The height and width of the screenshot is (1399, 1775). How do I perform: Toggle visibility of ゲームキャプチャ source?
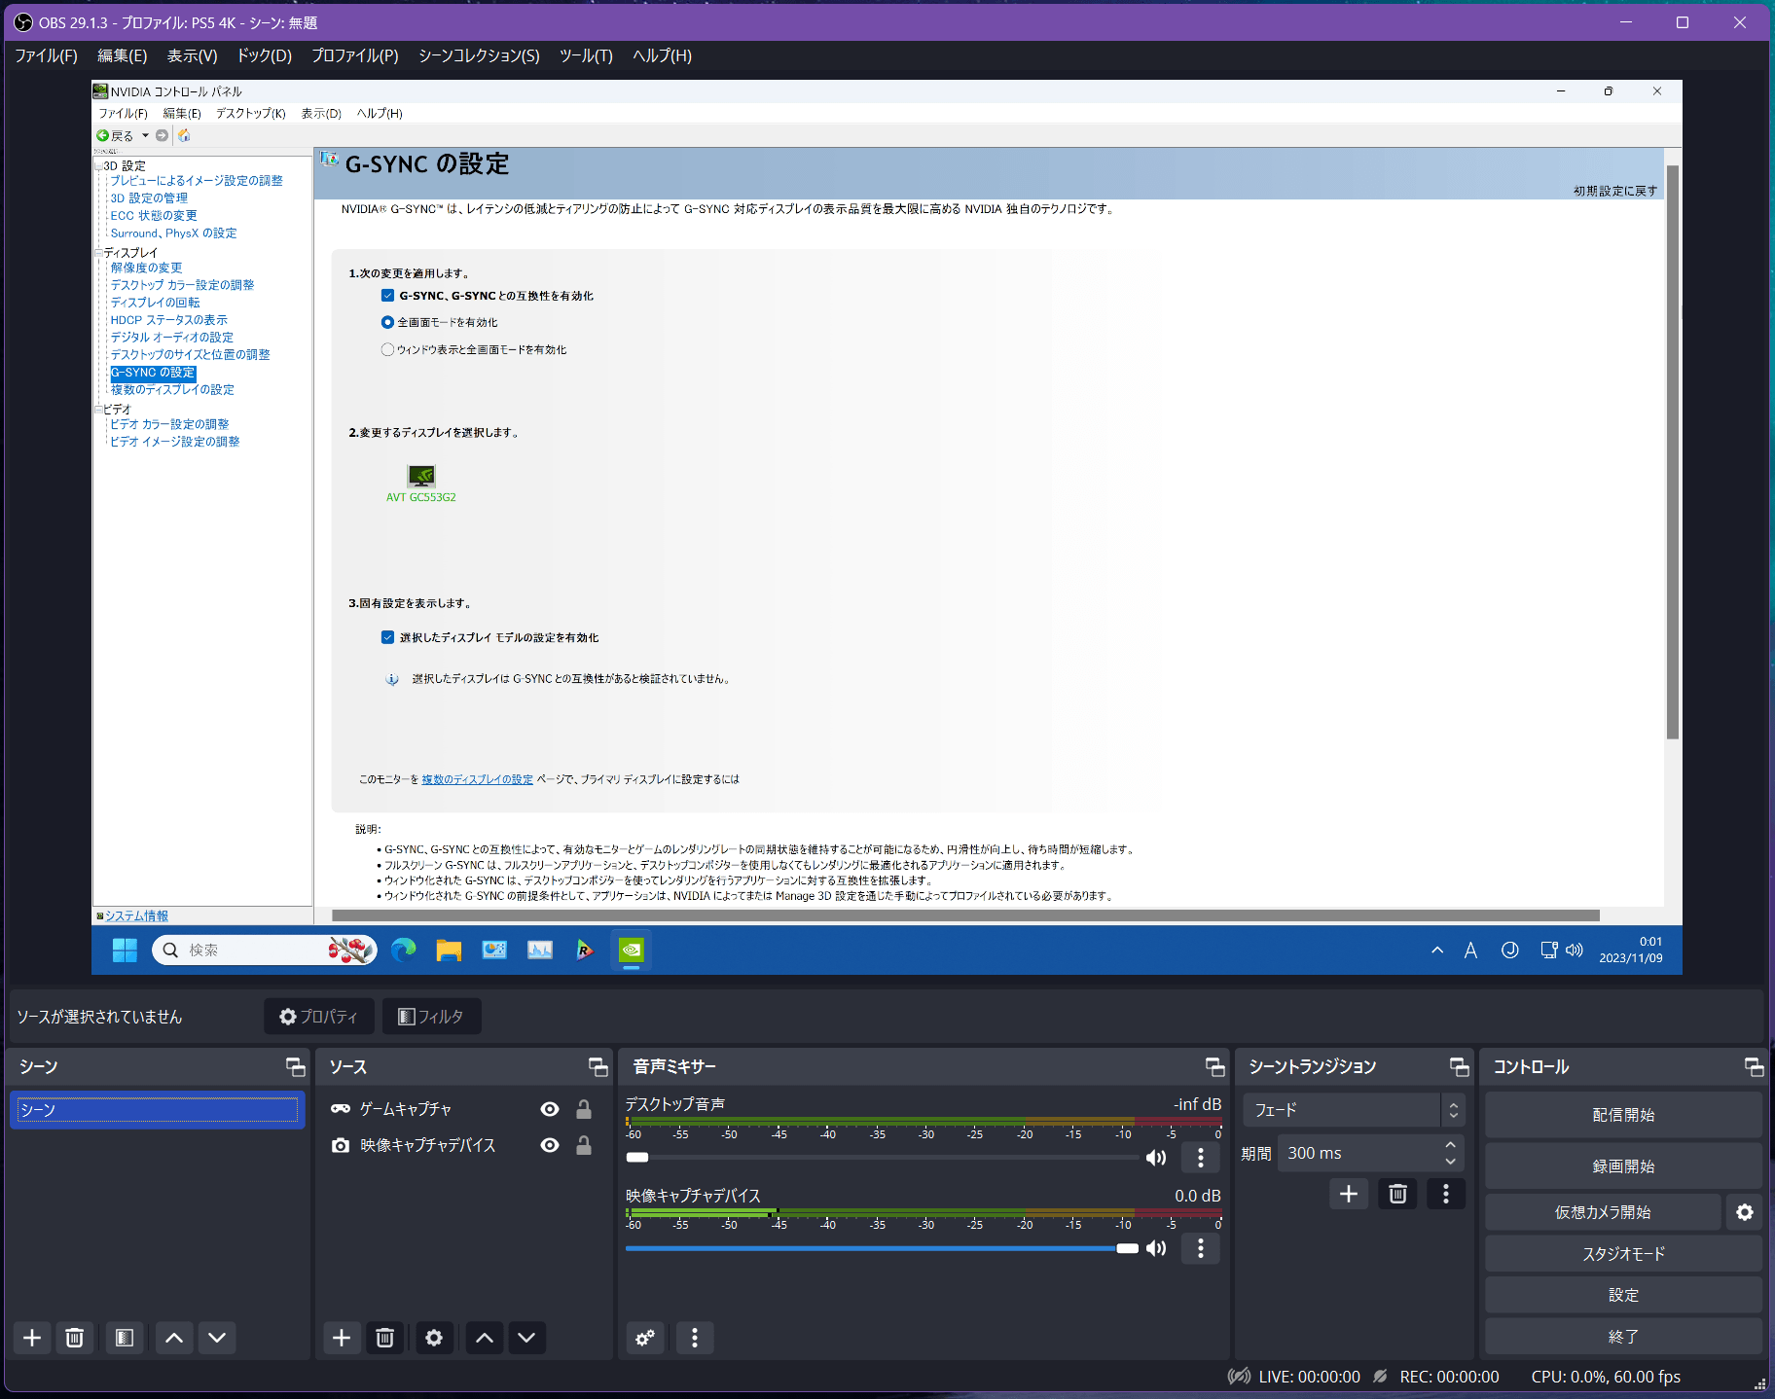click(550, 1109)
